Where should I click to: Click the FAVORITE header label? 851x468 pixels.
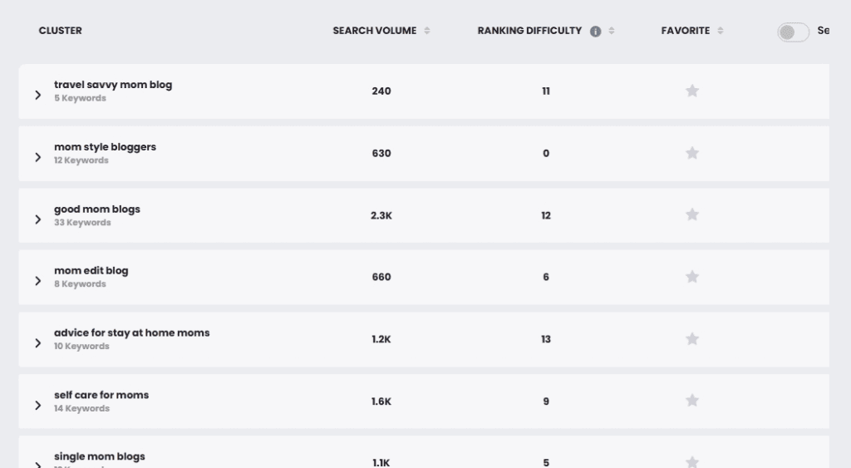pyautogui.click(x=686, y=31)
